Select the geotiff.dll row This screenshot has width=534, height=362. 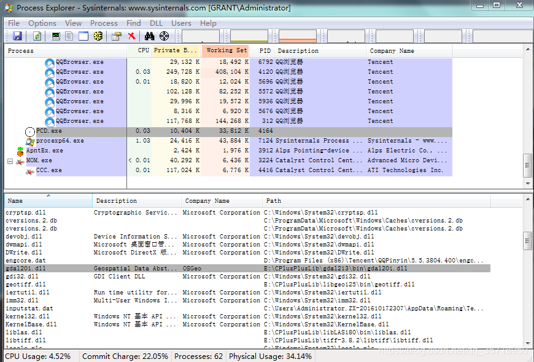coord(247,285)
